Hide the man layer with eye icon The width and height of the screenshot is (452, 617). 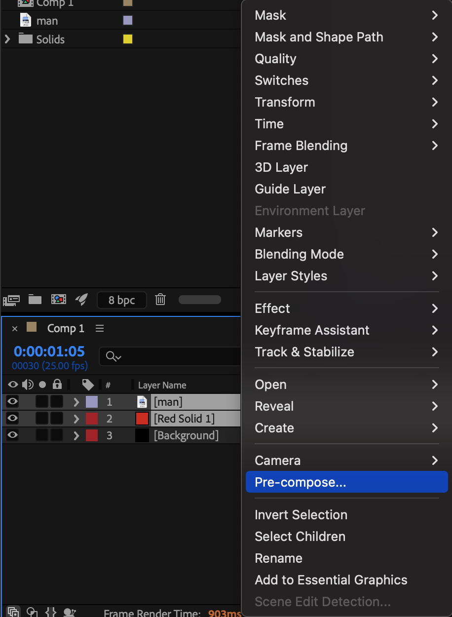pyautogui.click(x=12, y=402)
